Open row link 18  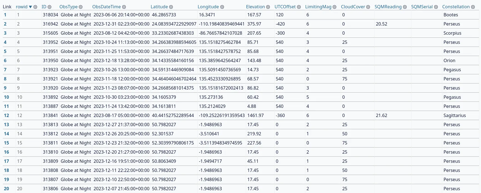pyautogui.click(x=6, y=170)
